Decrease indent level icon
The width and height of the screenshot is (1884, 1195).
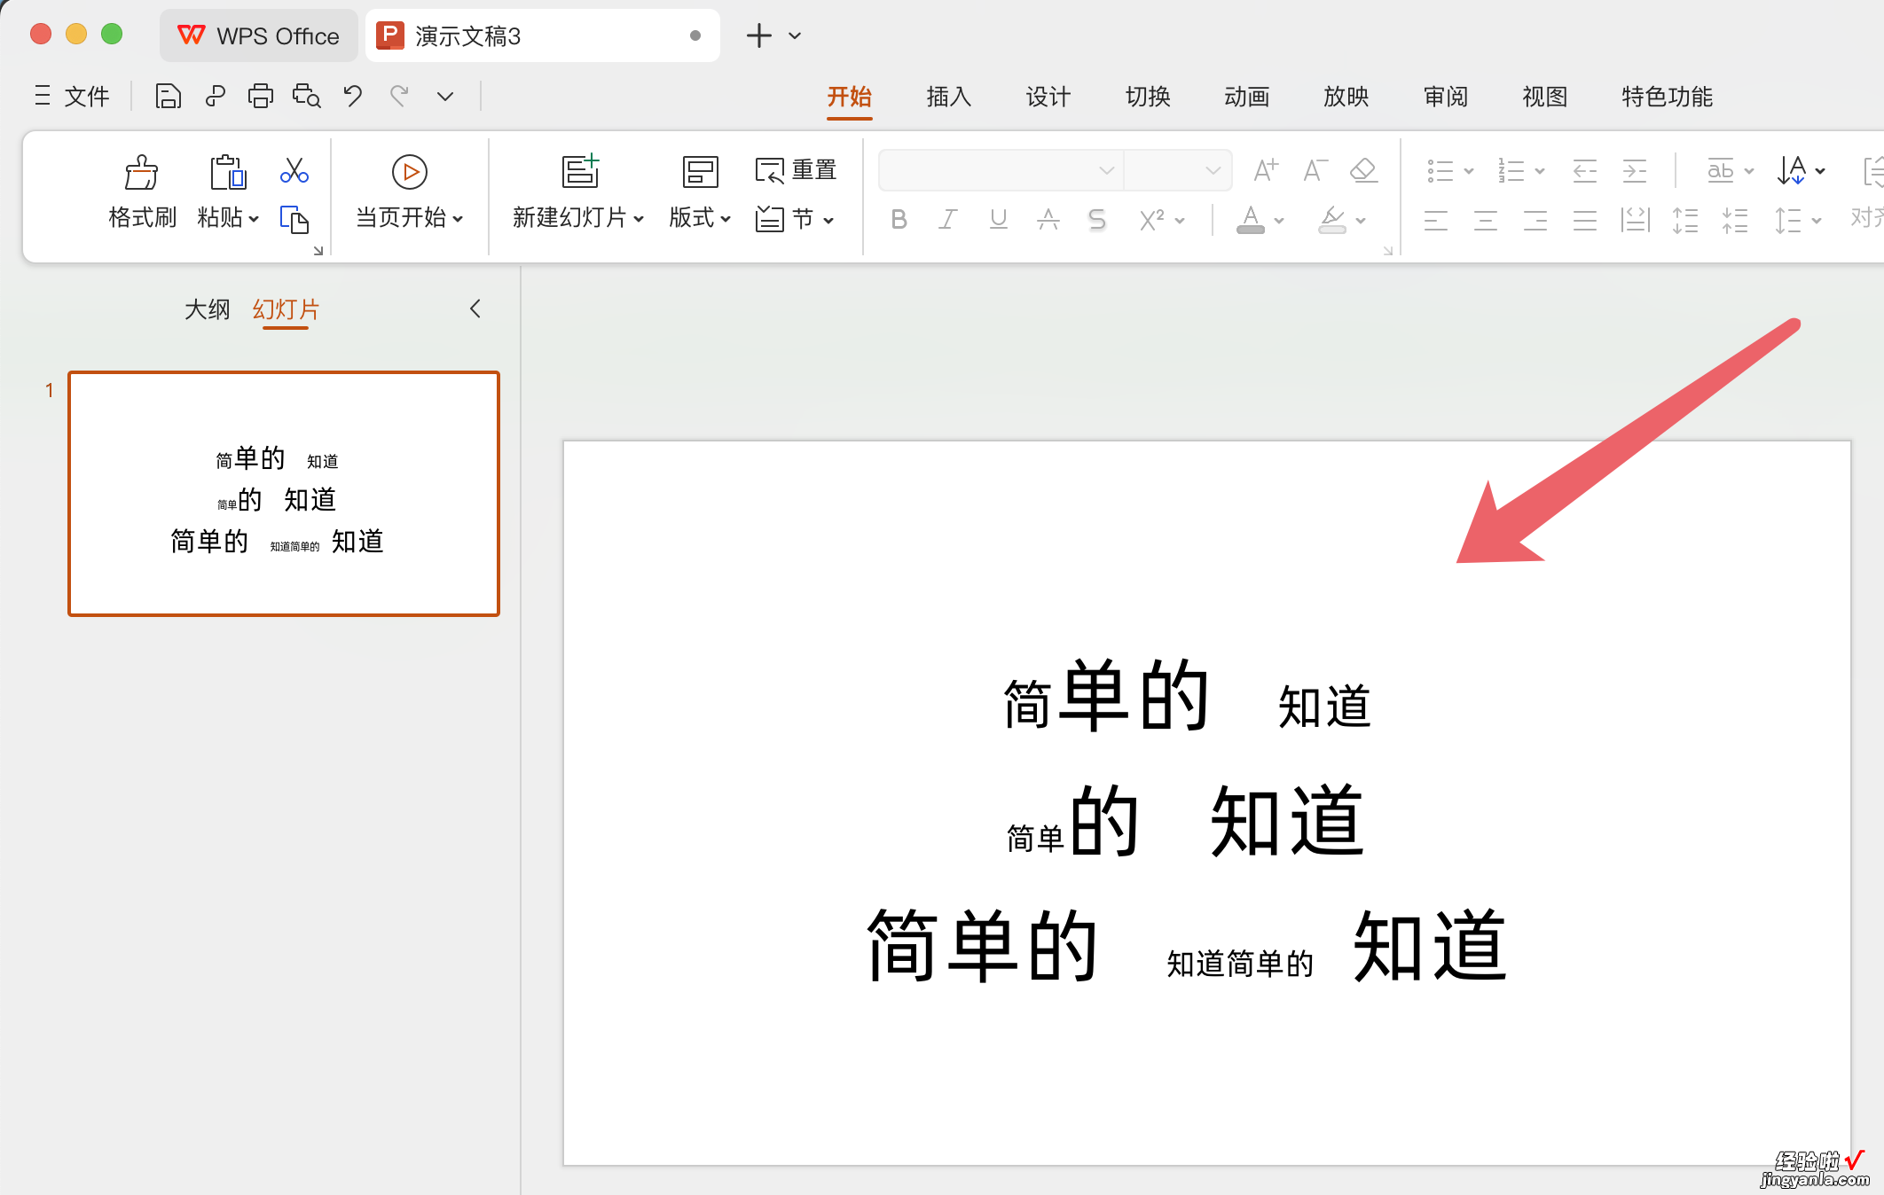click(x=1584, y=170)
